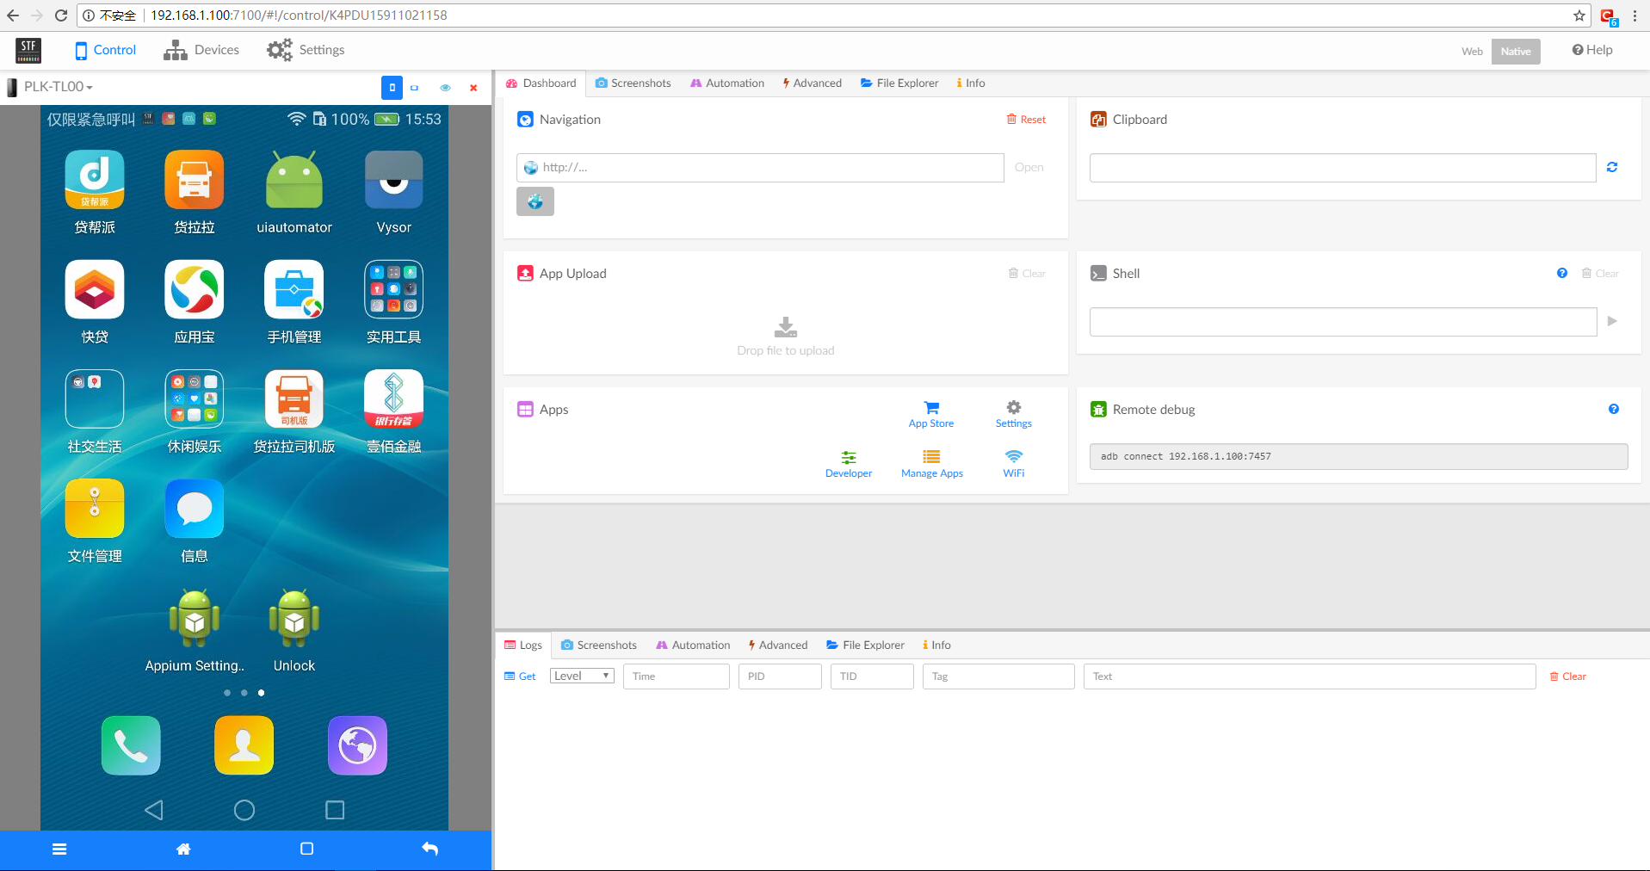Launch the Appium Settings app
The image size is (1650, 871).
[x=195, y=618]
